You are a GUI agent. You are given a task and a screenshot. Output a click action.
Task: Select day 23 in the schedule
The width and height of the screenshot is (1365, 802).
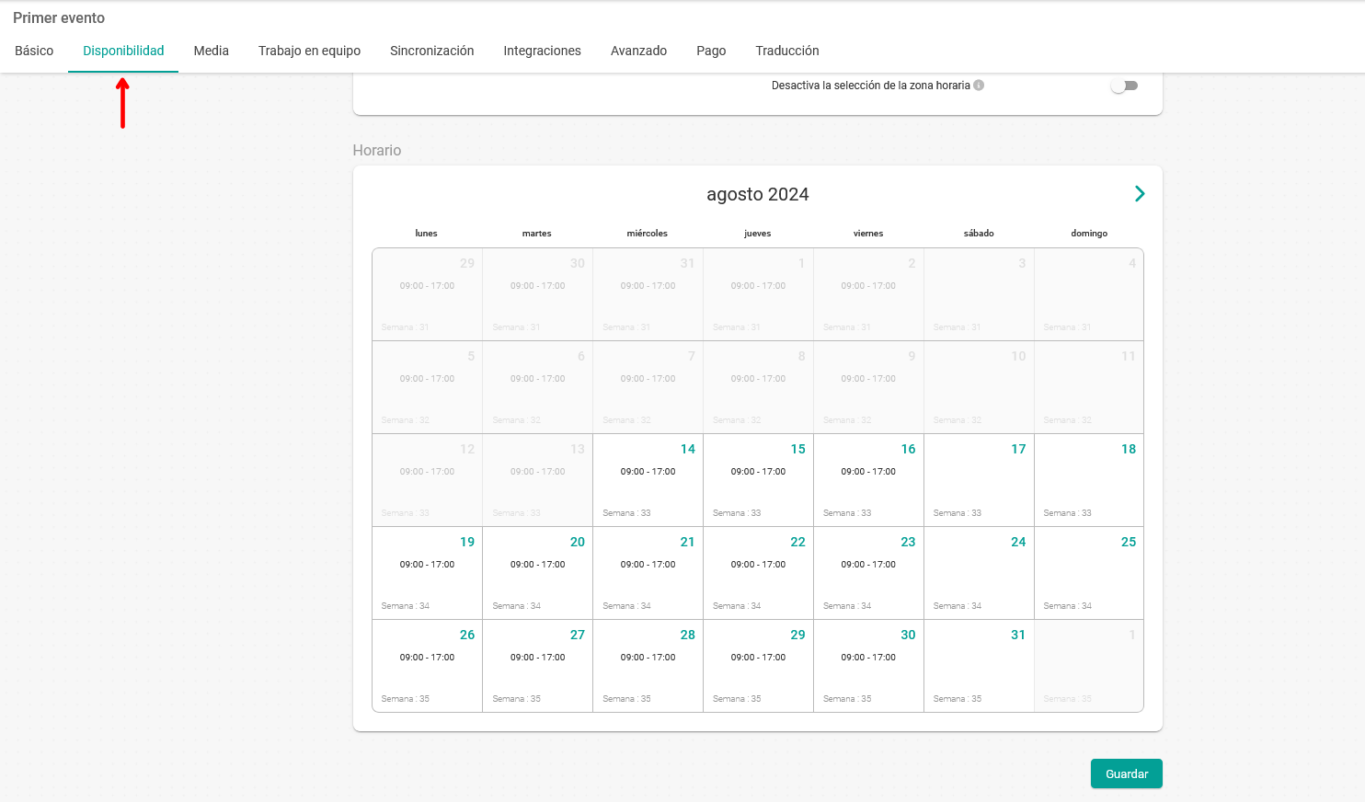tap(868, 573)
